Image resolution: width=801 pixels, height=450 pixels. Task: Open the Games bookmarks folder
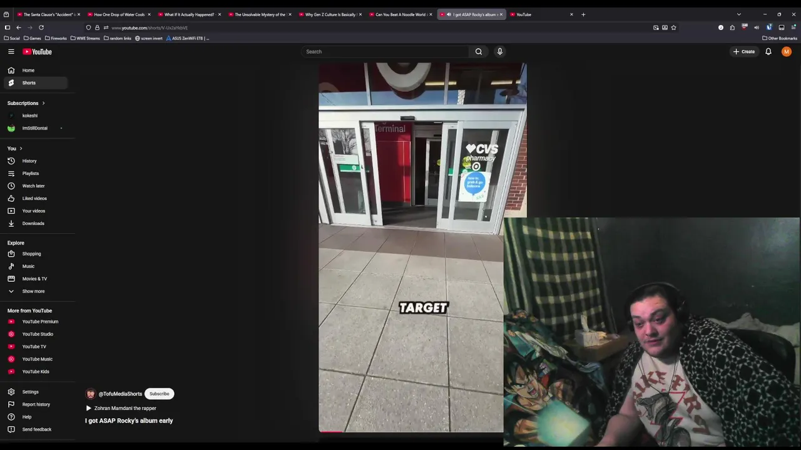pos(33,38)
